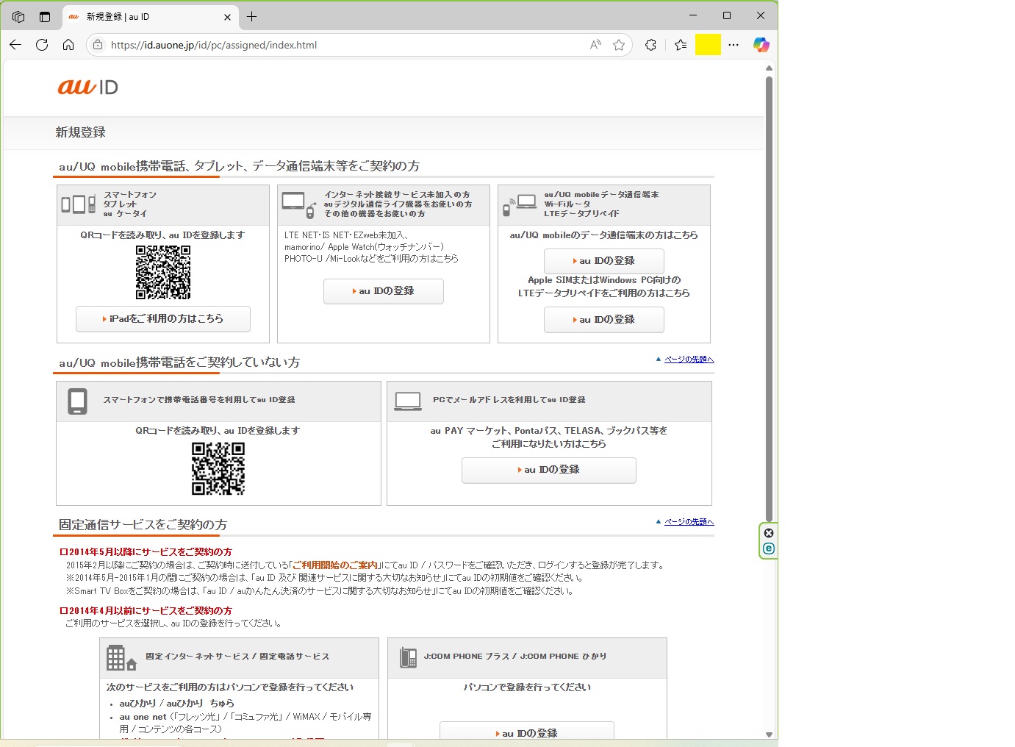
Task: Click au IDの登録 under PCメールアドレス section
Action: (548, 470)
